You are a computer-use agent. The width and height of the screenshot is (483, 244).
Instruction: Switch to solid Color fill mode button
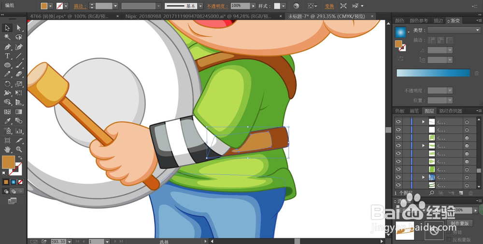point(6,182)
